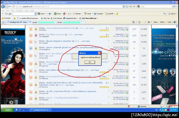
Task: Open the poster profile jabbawock
Action: point(121,85)
